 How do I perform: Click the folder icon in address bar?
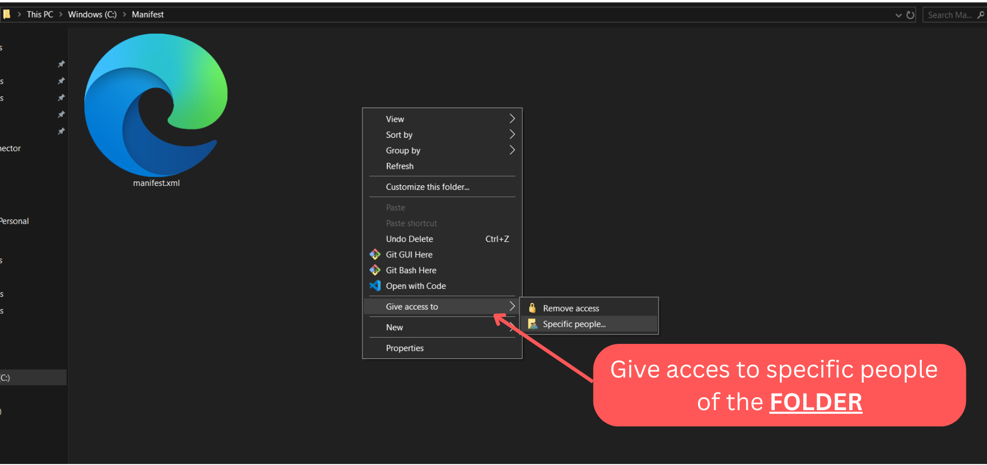pos(7,14)
